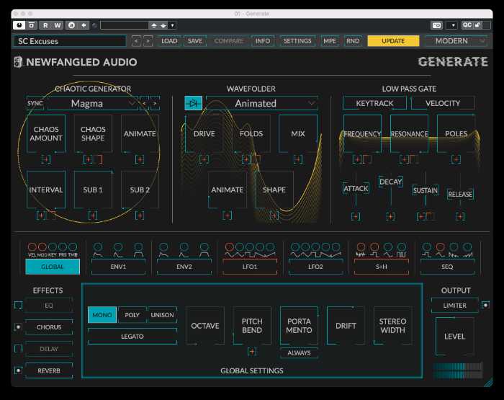Screen dimensions: 504x400
Task: Click the MPE button
Action: pos(330,41)
